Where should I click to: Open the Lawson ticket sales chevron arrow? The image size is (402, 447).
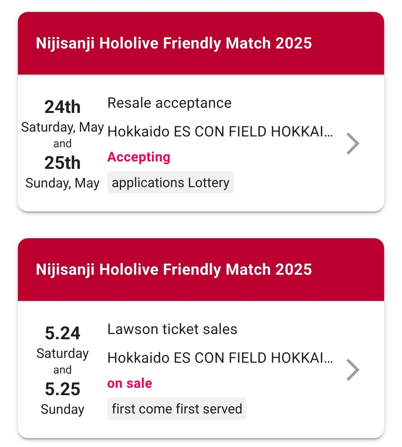click(x=352, y=370)
